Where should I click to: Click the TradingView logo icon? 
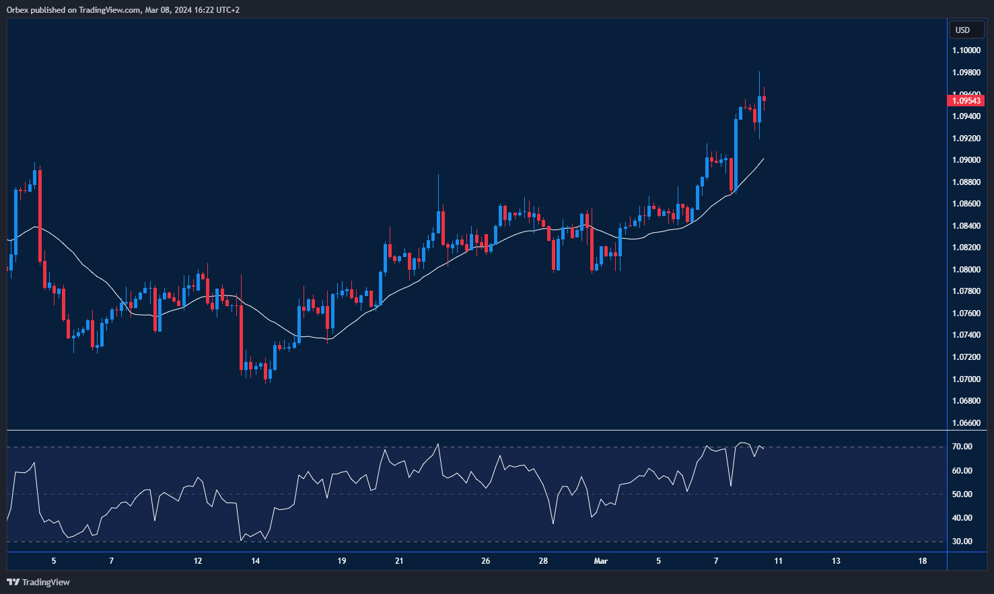tap(13, 582)
